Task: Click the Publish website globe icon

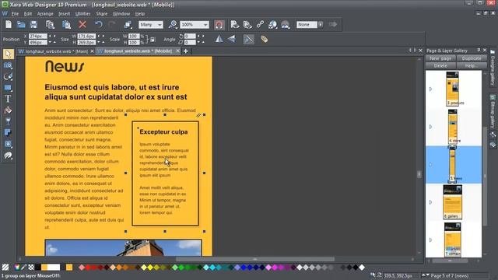Action: pyautogui.click(x=272, y=24)
